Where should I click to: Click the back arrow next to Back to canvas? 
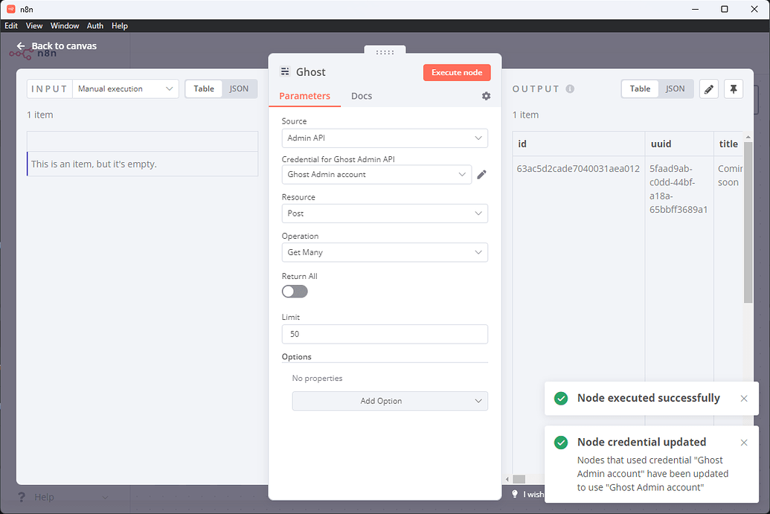20,45
